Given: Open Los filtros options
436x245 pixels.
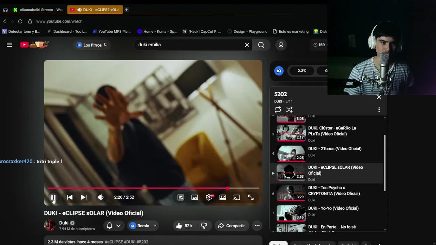Looking at the screenshot, I should (x=92, y=45).
